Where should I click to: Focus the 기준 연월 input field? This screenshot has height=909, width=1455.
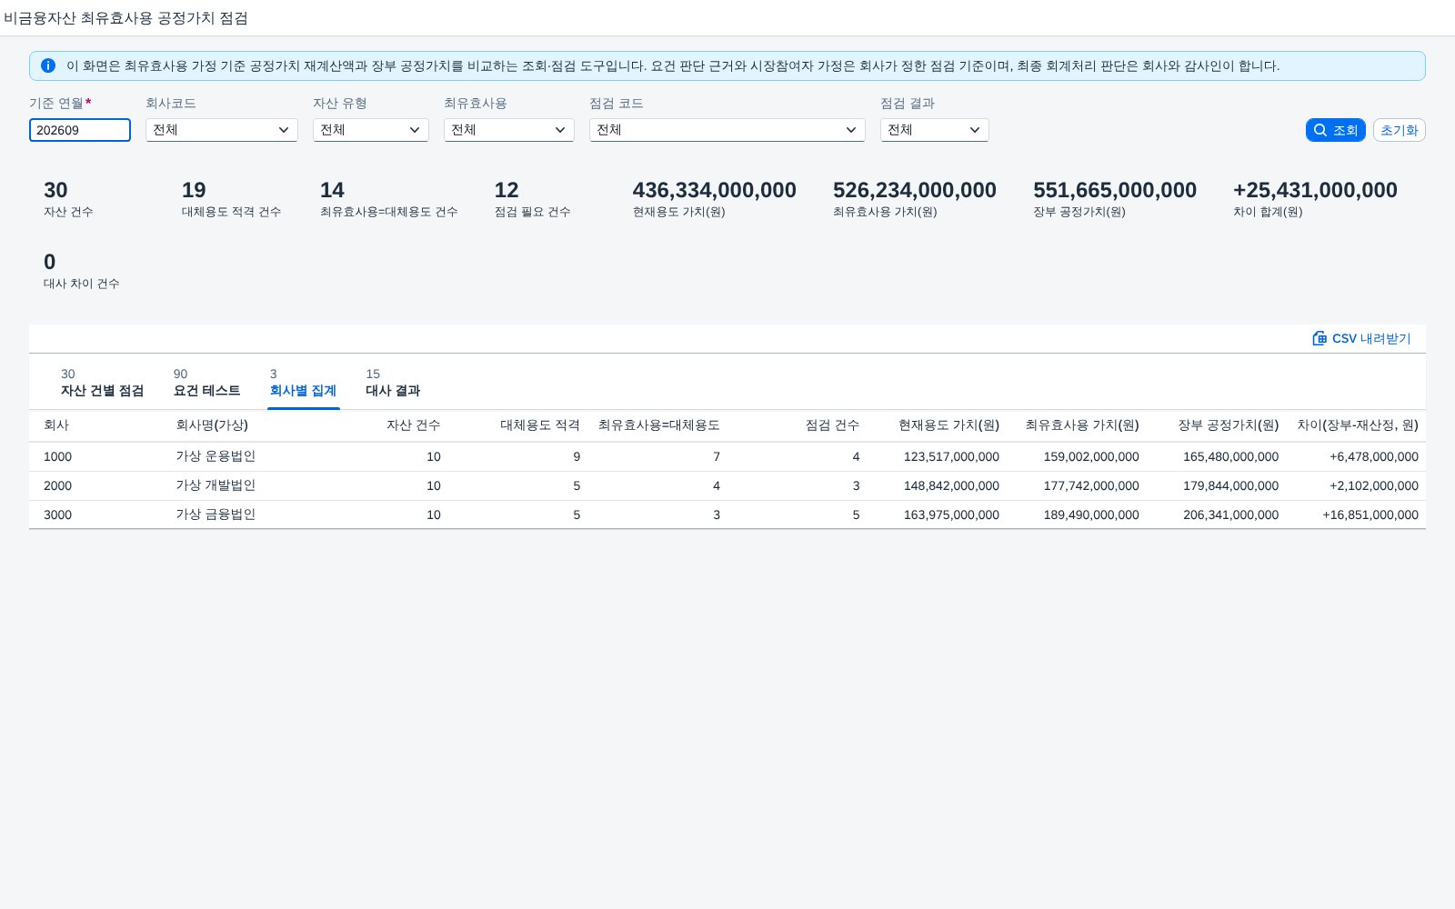pyautogui.click(x=80, y=130)
